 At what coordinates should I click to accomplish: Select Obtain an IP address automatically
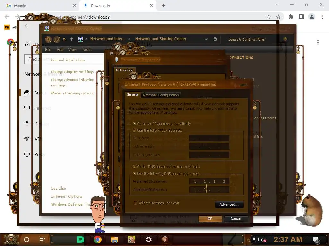[x=162, y=124]
